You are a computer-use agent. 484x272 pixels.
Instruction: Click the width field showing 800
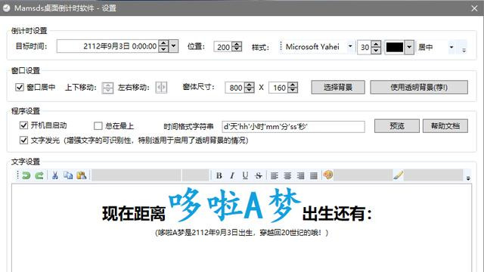235,88
